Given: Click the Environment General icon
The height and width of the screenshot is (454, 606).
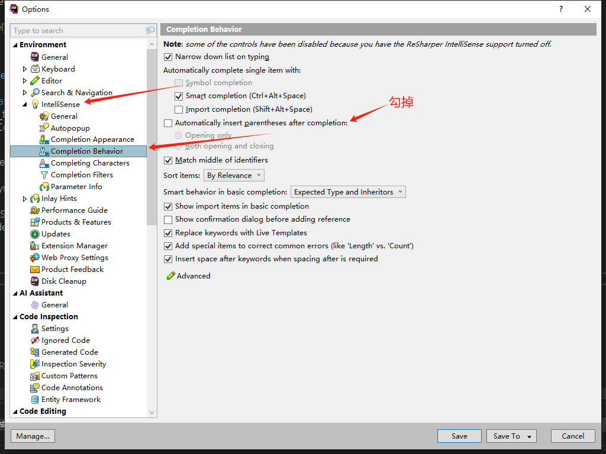Looking at the screenshot, I should pos(35,57).
